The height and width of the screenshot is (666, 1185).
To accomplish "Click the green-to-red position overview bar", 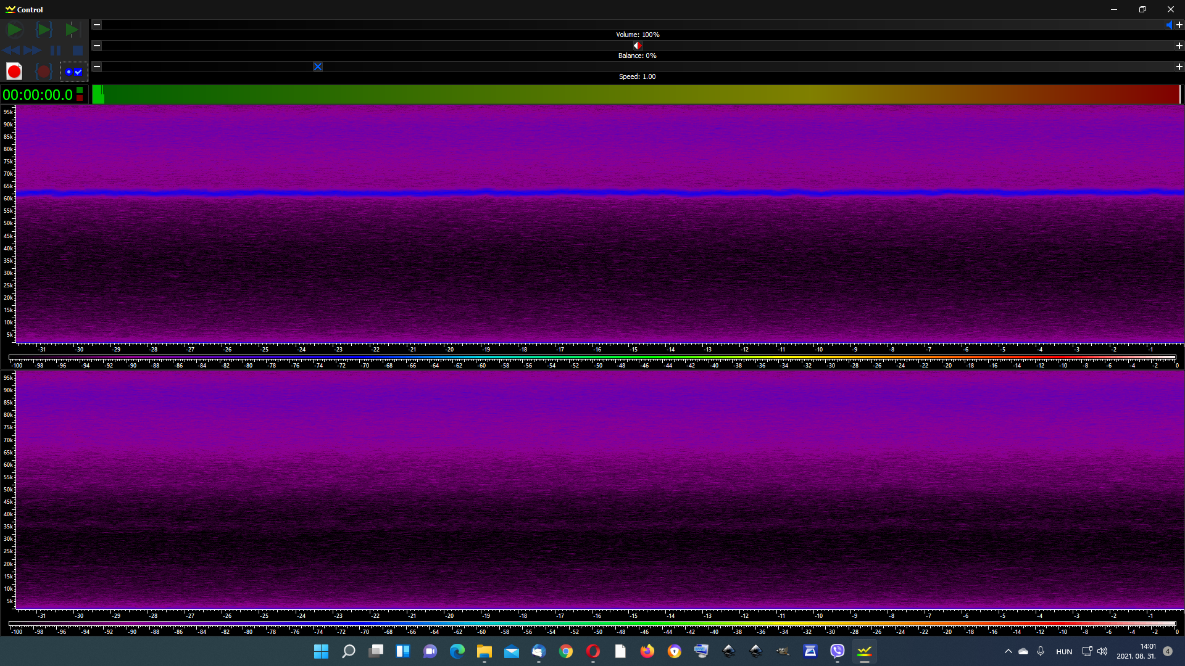I will pyautogui.click(x=636, y=94).
